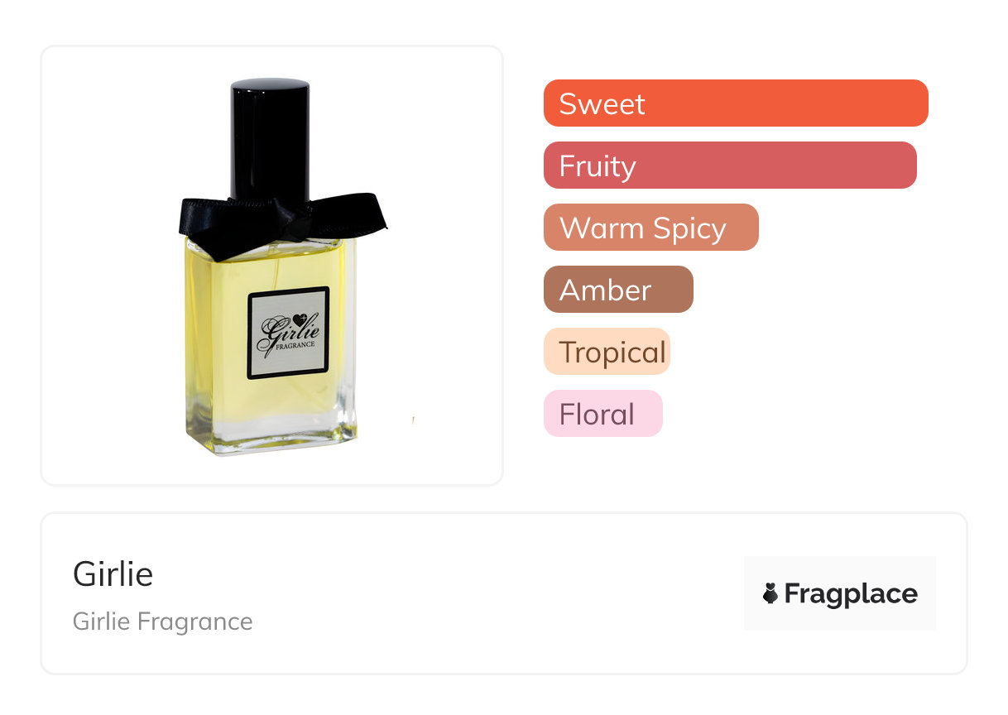1008x715 pixels.
Task: Open the Girlie Fragrance brand link
Action: 163,621
